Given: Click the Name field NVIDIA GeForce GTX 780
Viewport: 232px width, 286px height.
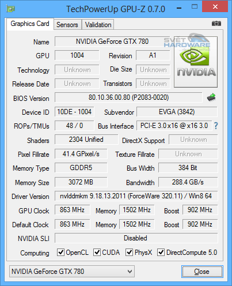Looking at the screenshot, I should click(x=112, y=42).
